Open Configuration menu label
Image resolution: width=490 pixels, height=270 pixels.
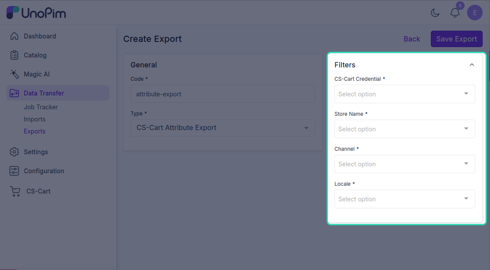[44, 171]
